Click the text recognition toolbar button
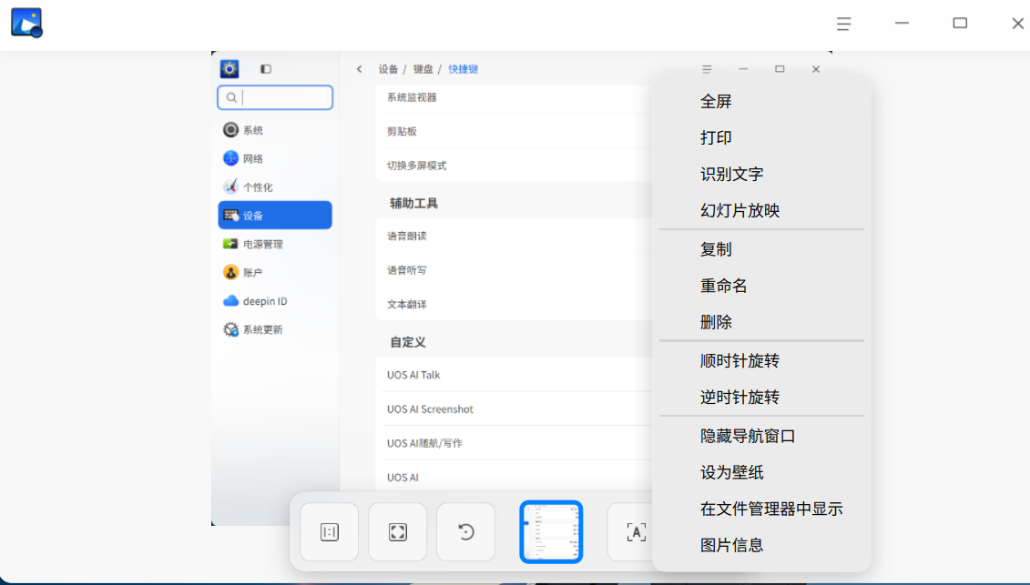The height and width of the screenshot is (585, 1030). tap(635, 532)
